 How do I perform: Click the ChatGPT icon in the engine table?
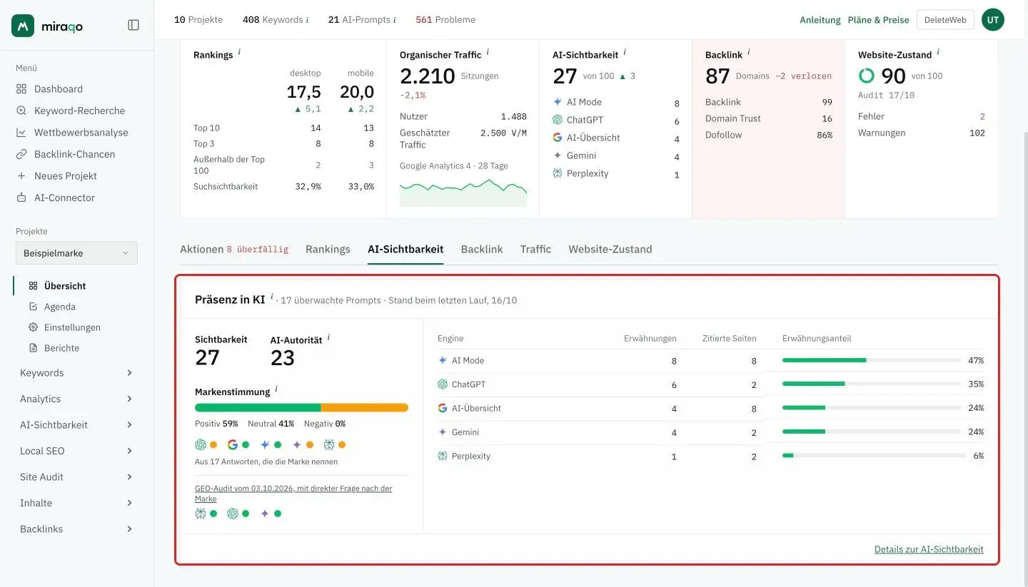(443, 384)
